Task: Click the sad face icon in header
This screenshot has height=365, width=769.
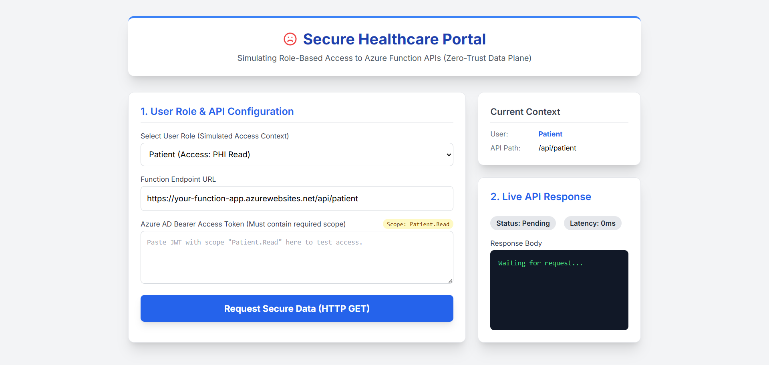Action: pos(290,39)
